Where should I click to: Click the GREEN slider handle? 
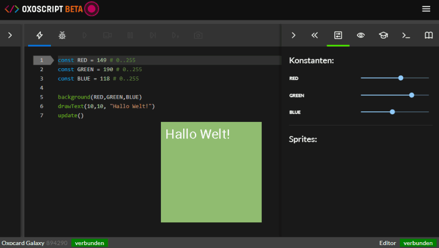(411, 95)
